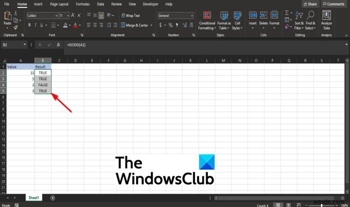Open font name Calibri dropdown
350x207 pixels.
[56, 15]
